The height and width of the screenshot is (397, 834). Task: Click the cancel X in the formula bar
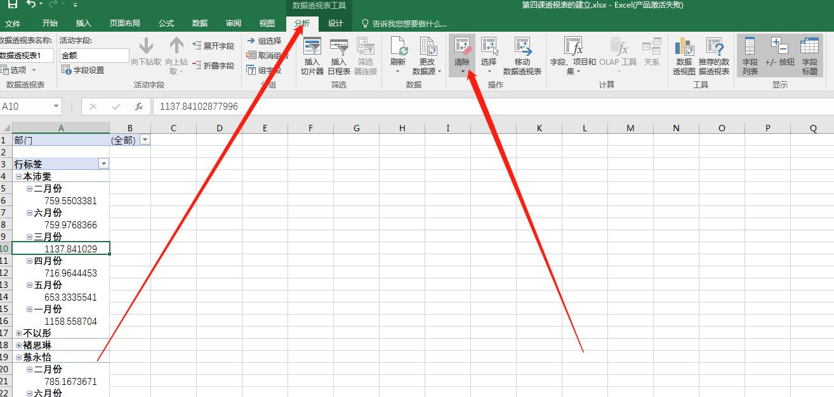pyautogui.click(x=93, y=107)
